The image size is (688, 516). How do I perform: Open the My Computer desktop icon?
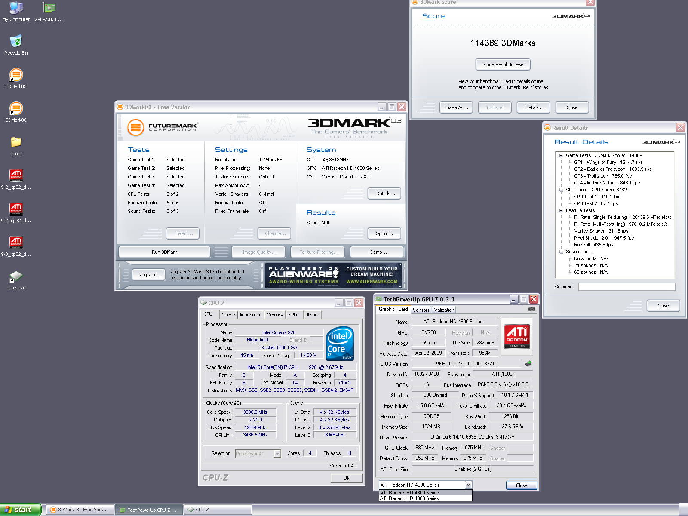coord(16,12)
